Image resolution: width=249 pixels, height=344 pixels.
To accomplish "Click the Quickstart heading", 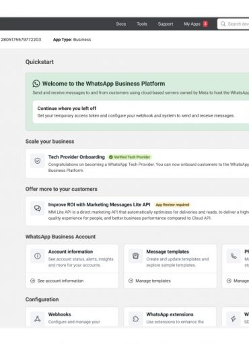I will click(40, 62).
